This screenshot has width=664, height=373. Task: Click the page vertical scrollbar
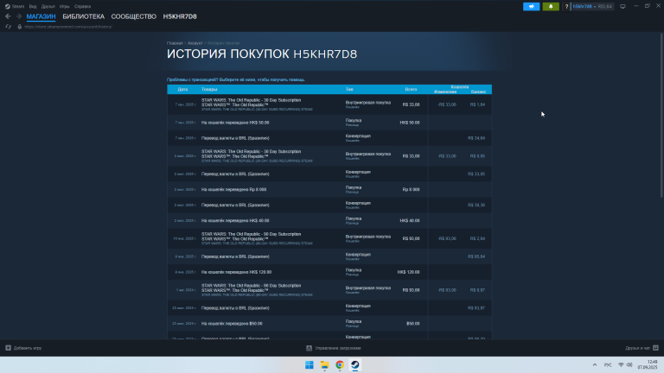661,114
